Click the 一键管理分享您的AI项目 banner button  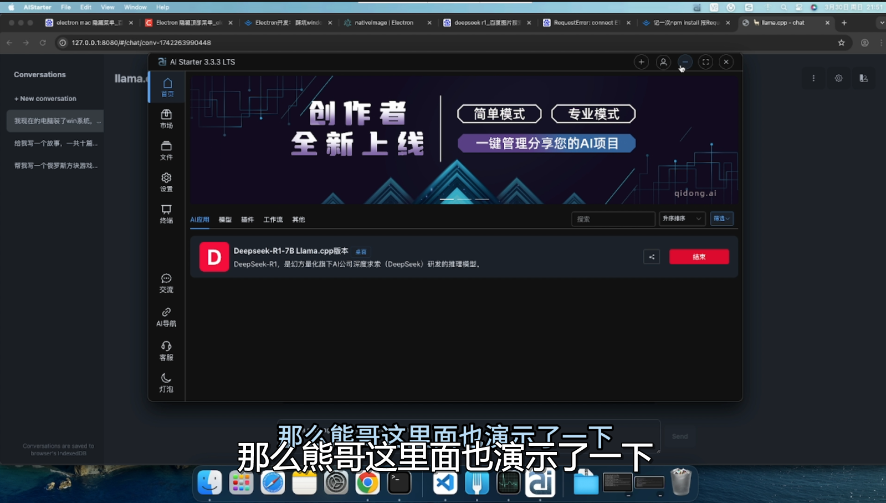point(546,143)
